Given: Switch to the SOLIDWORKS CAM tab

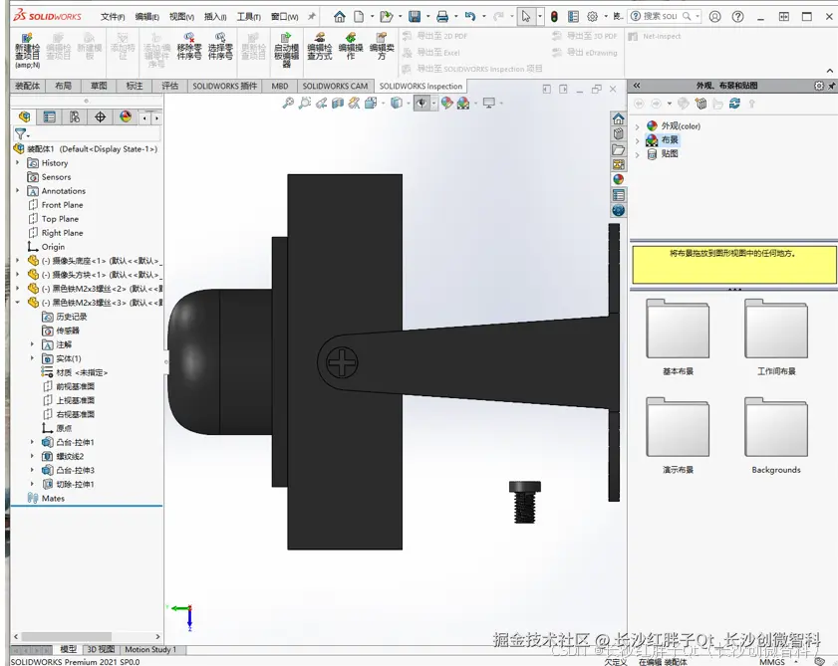Looking at the screenshot, I should pyautogui.click(x=335, y=86).
